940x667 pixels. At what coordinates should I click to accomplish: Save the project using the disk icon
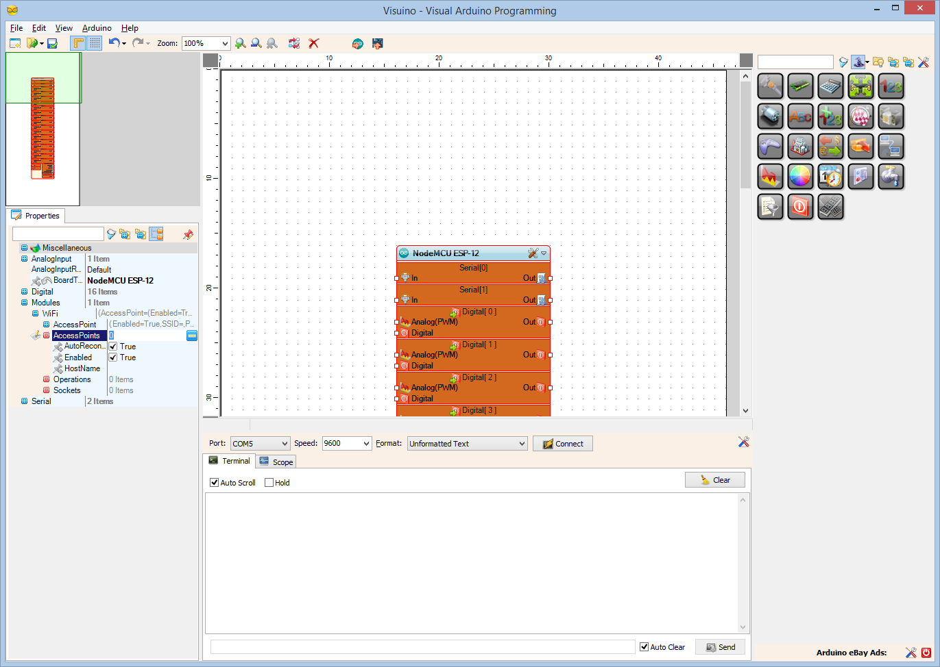coord(52,43)
